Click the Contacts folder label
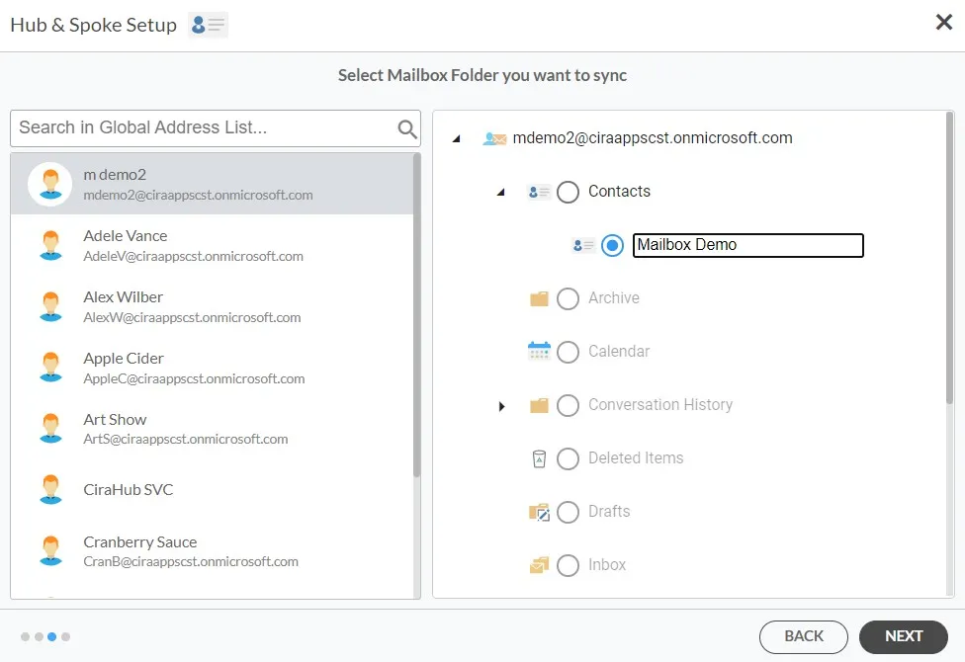965x662 pixels. click(619, 192)
